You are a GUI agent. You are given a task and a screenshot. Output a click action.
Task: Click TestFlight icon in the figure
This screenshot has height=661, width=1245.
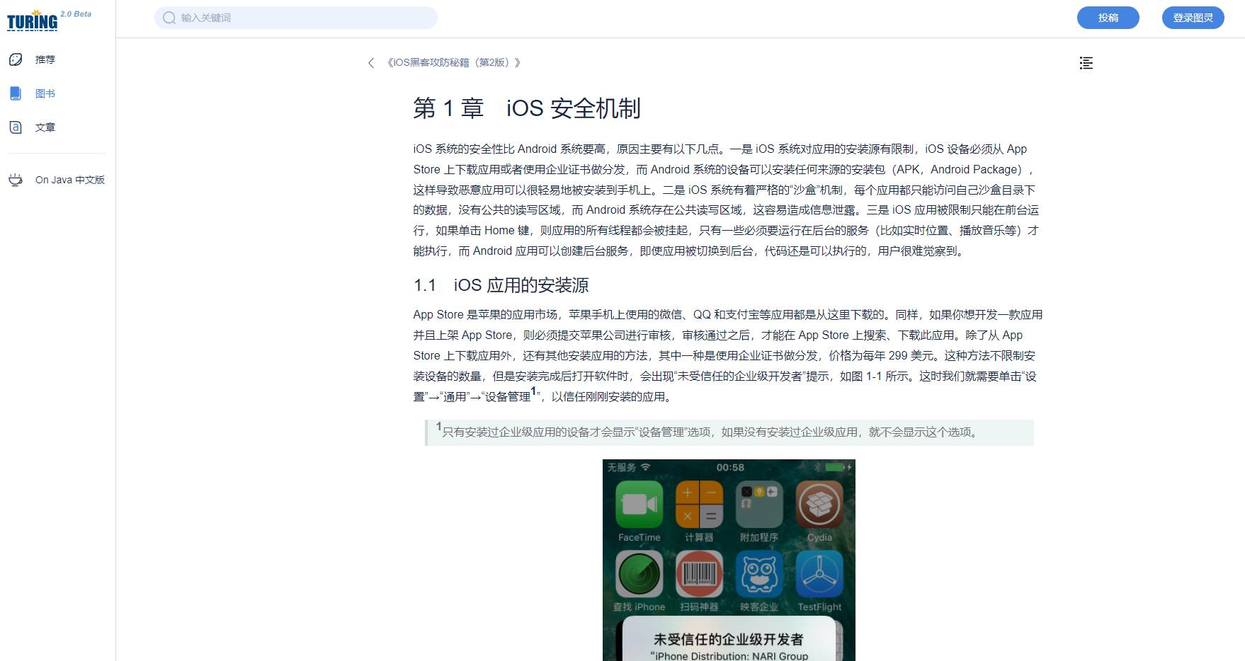(x=819, y=574)
